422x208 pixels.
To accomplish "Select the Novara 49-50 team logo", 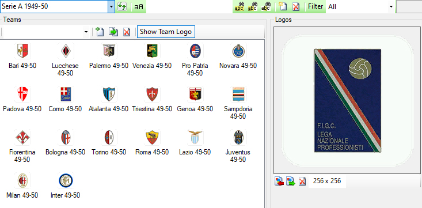I will (x=238, y=51).
